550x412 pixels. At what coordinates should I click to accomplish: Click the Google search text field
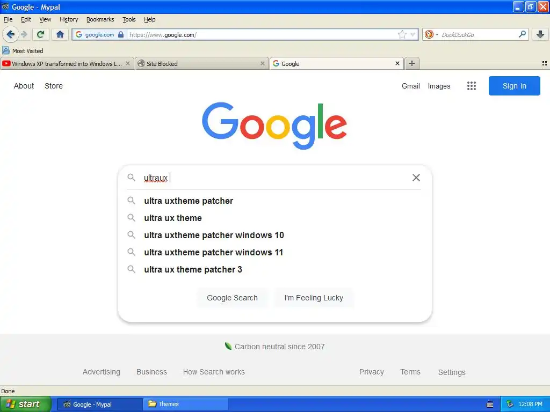coord(276,178)
